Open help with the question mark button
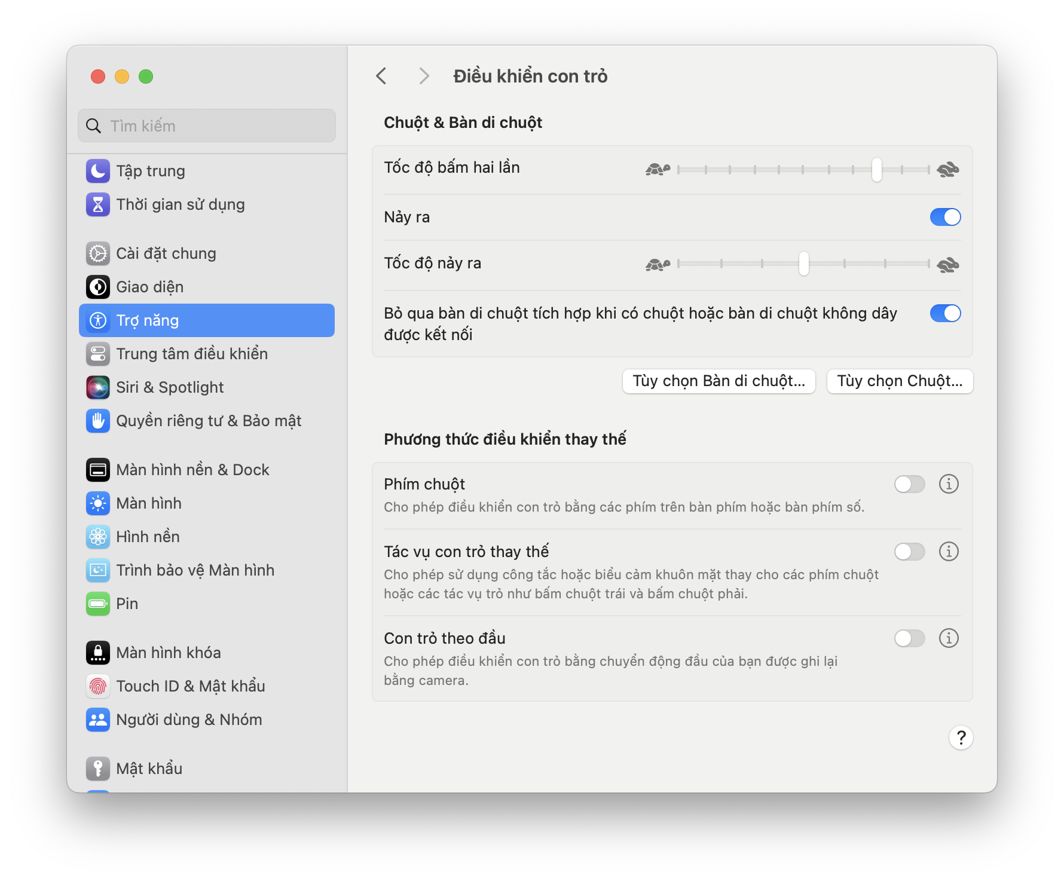Viewport: 1064px width, 881px height. 961,738
